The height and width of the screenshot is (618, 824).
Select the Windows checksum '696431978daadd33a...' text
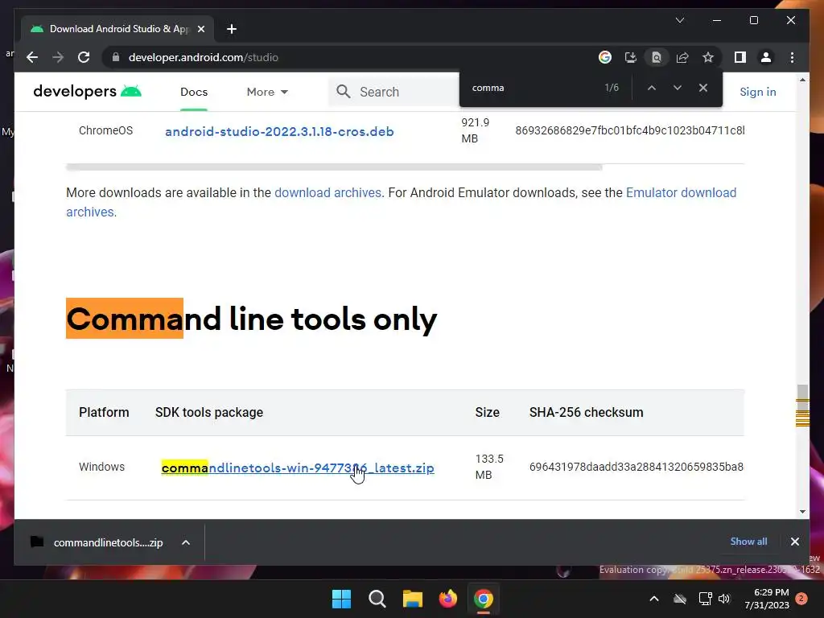636,467
